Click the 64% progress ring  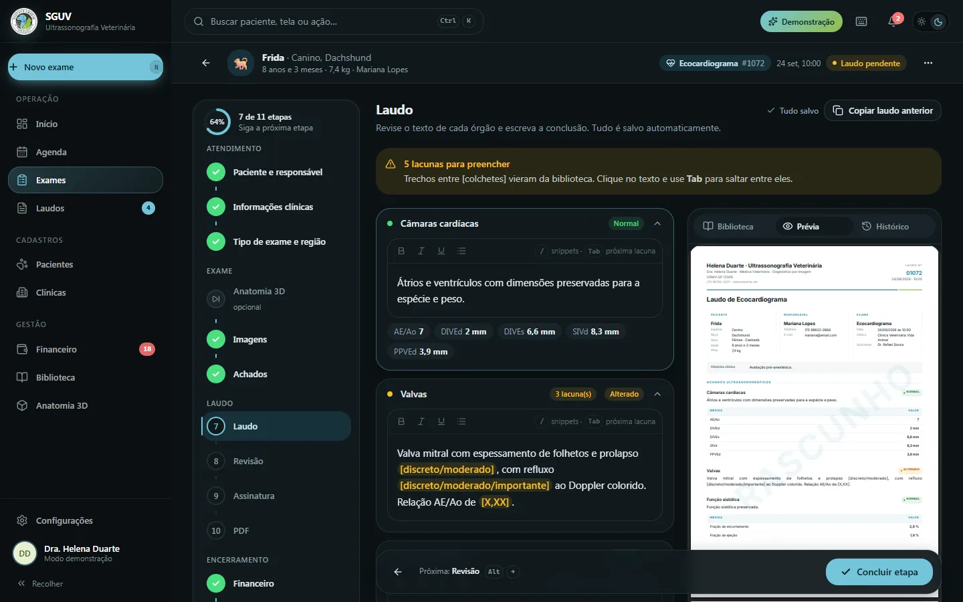coord(217,122)
